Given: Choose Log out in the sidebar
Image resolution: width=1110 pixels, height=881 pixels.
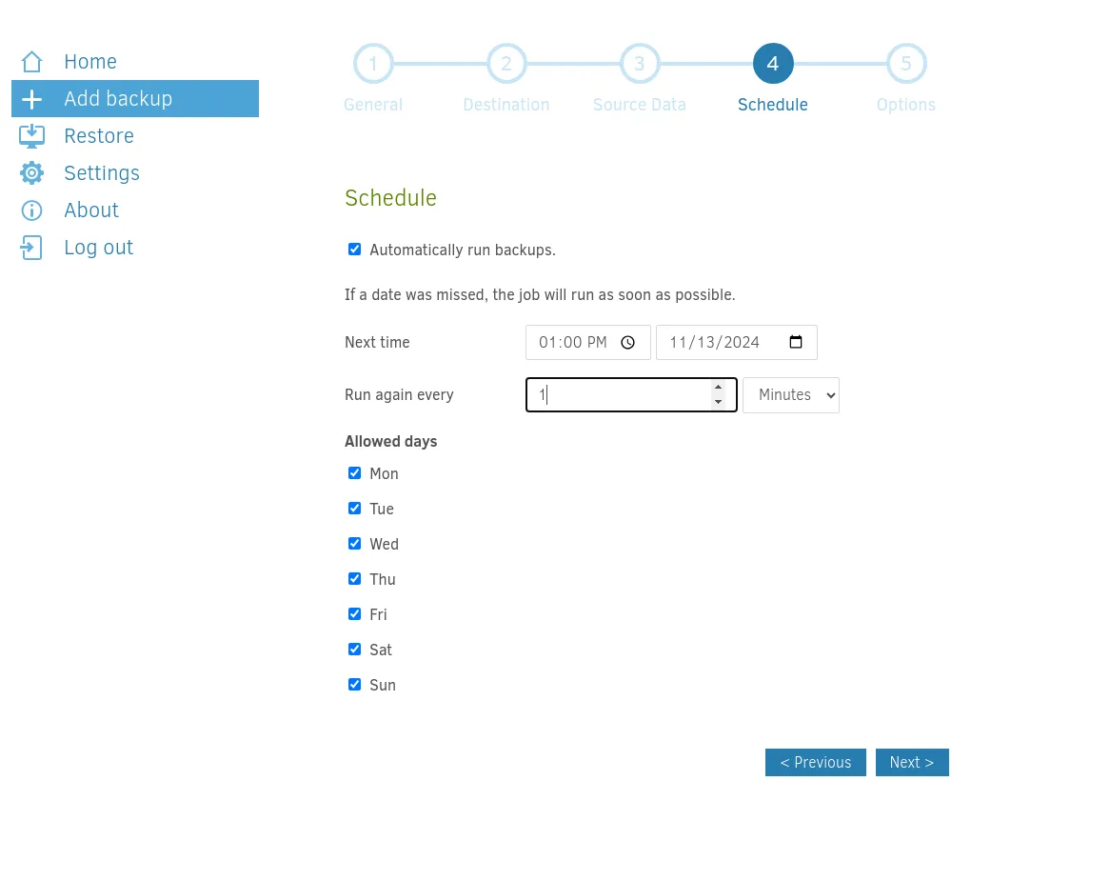Looking at the screenshot, I should [98, 248].
